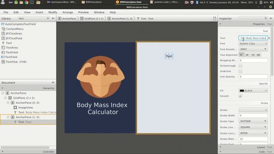Open the Arrange menu
Image resolution: width=274 pixels, height=154 pixels.
pyautogui.click(x=68, y=12)
